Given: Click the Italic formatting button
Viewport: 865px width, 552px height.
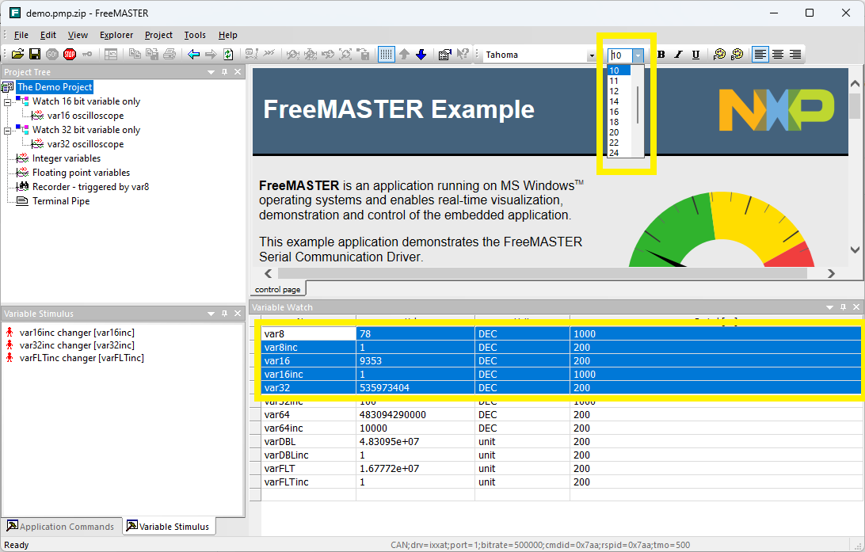Looking at the screenshot, I should click(677, 55).
